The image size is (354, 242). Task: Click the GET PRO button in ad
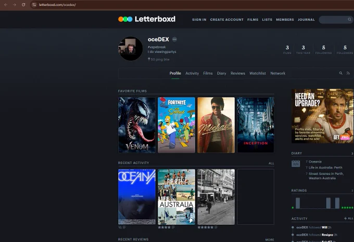342,137
